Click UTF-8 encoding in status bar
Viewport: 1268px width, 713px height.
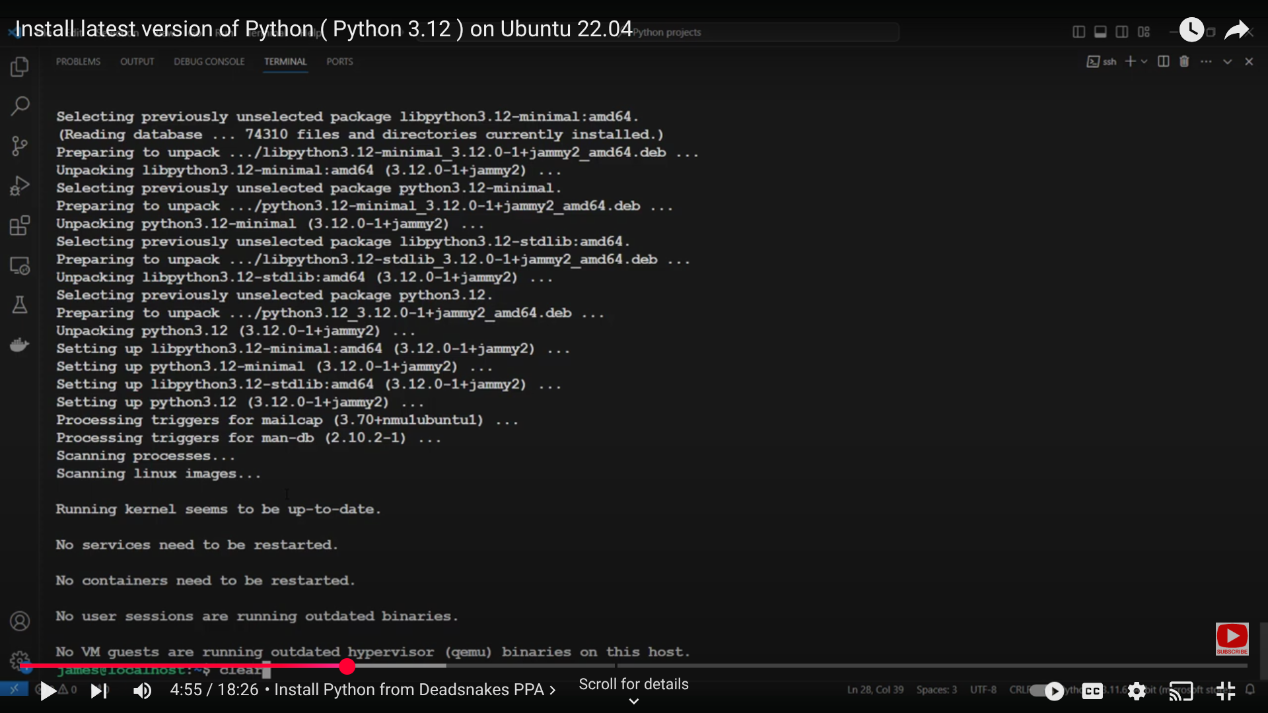pos(983,690)
